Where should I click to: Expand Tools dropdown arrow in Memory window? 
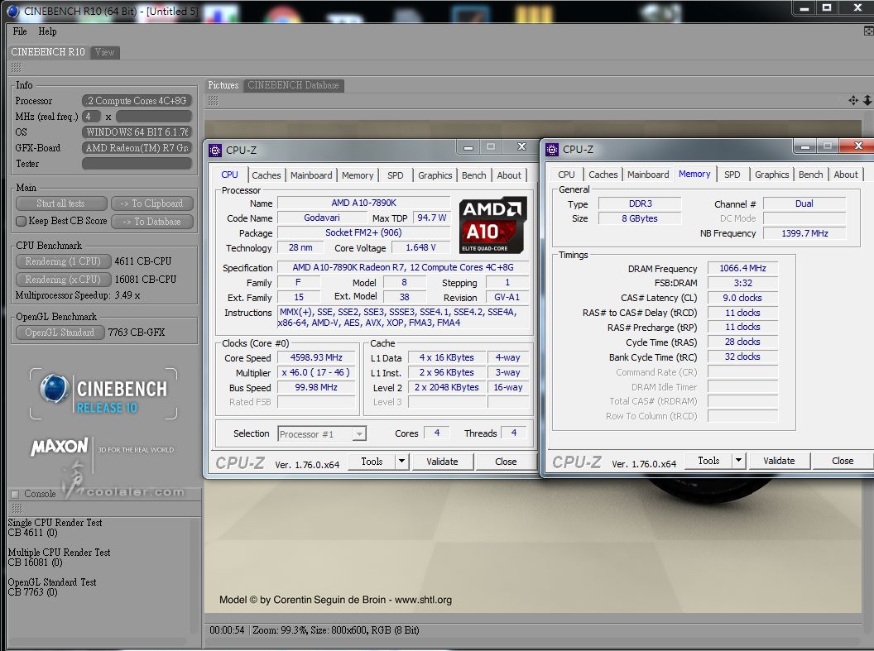[x=738, y=461]
